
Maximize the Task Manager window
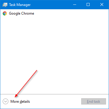click(x=88, y=4)
